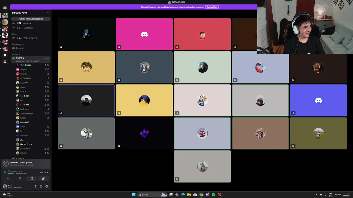Open Windows Start menu
This screenshot has width=353, height=198.
point(134,195)
